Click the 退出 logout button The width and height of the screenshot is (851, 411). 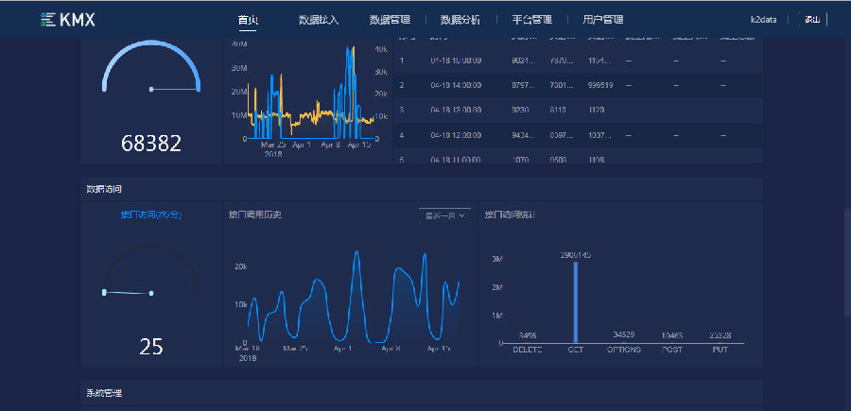tap(812, 20)
